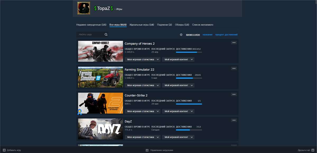Click the TopaZ profile avatar
This screenshot has width=317, height=153.
[x=84, y=8]
